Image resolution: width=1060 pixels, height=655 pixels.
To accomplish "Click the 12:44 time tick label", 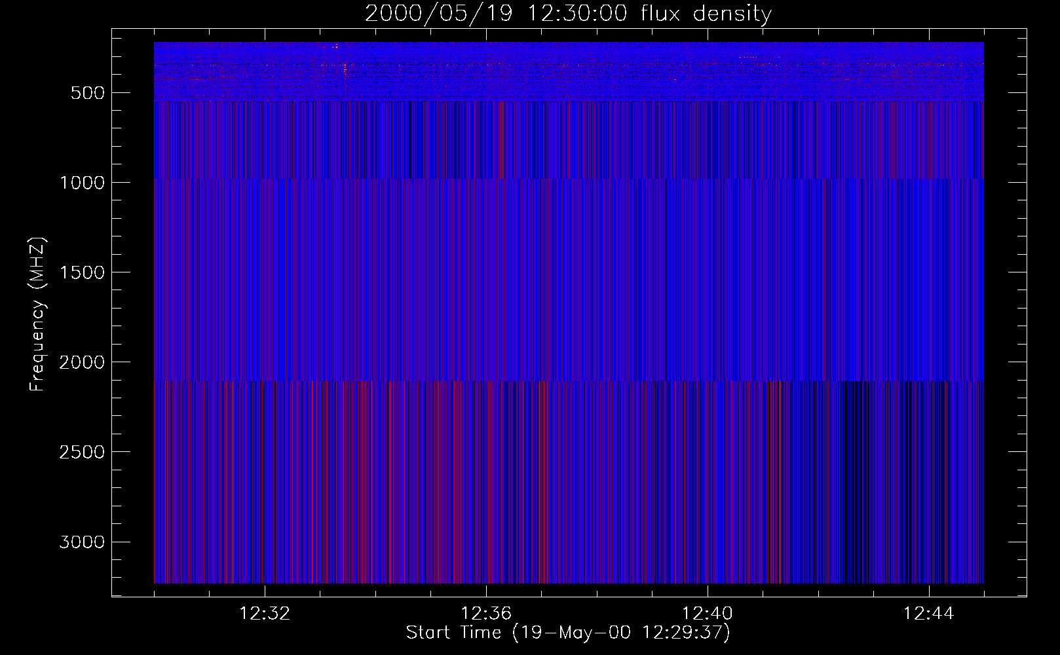I will coord(929,614).
